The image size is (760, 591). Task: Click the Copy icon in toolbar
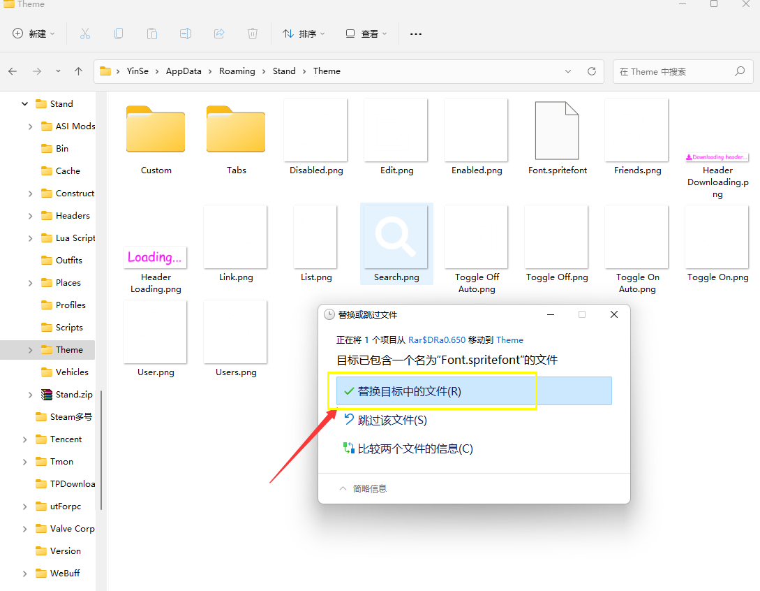[119, 34]
